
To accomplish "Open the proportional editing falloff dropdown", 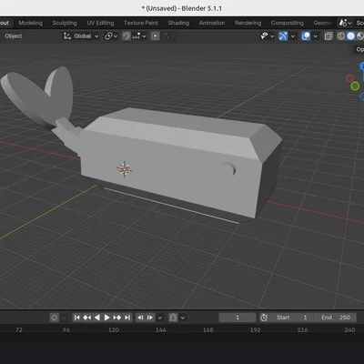I will coord(168,36).
